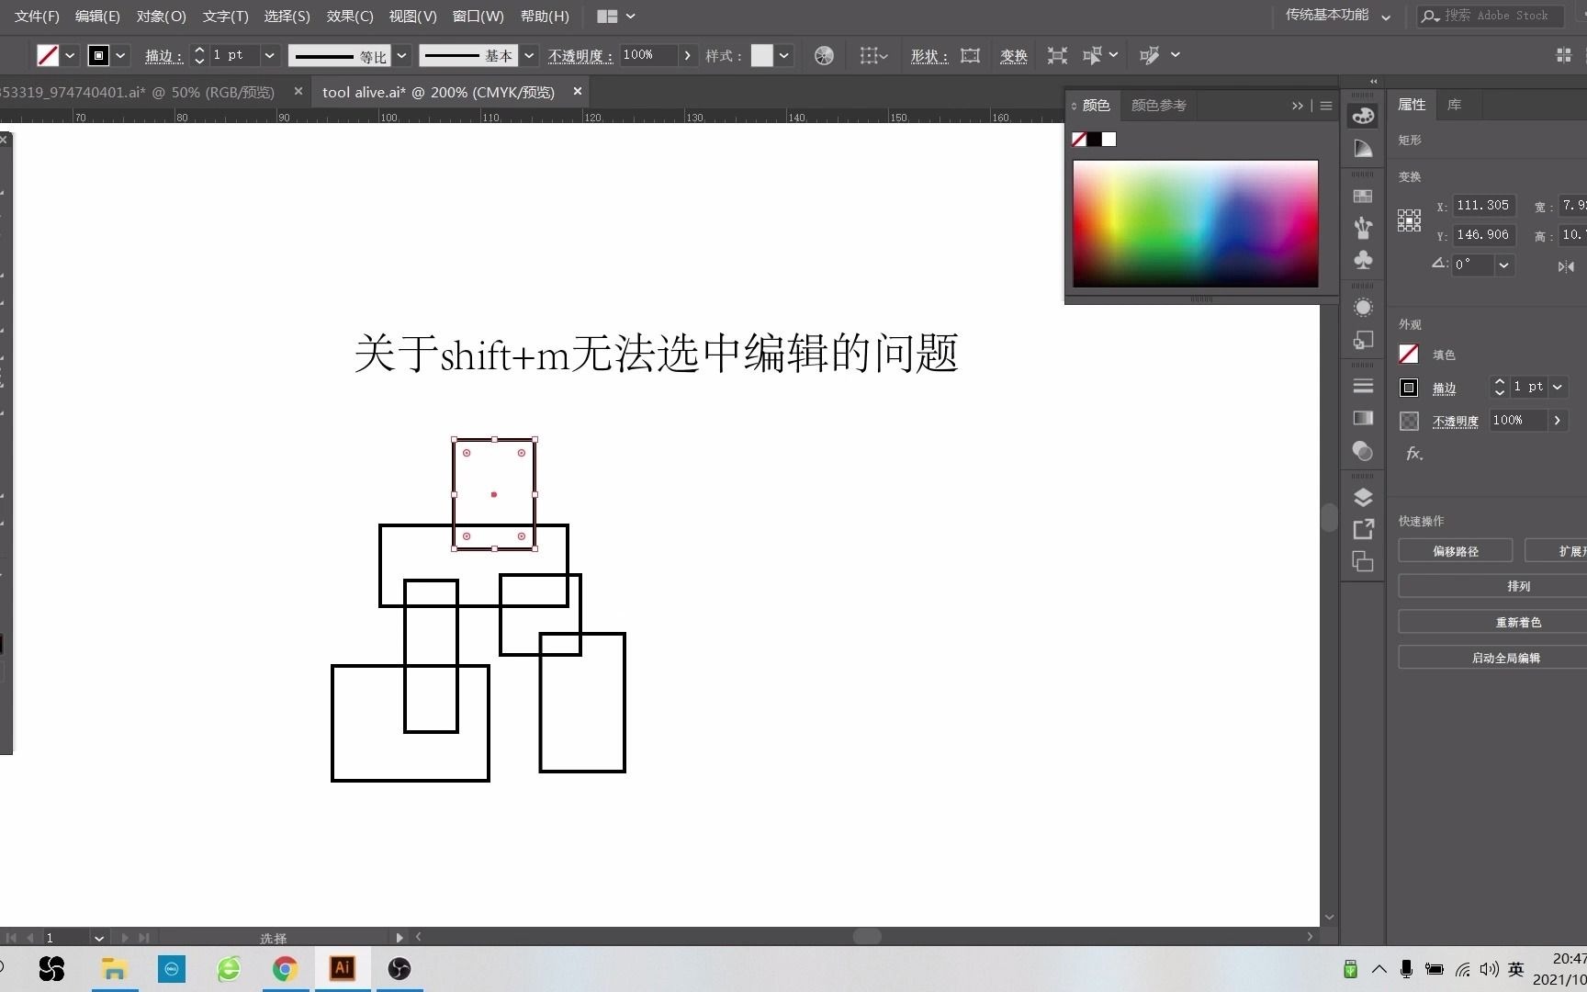The image size is (1587, 992).
Task: Open stroke color dropdown in control bar
Action: [x=121, y=56]
